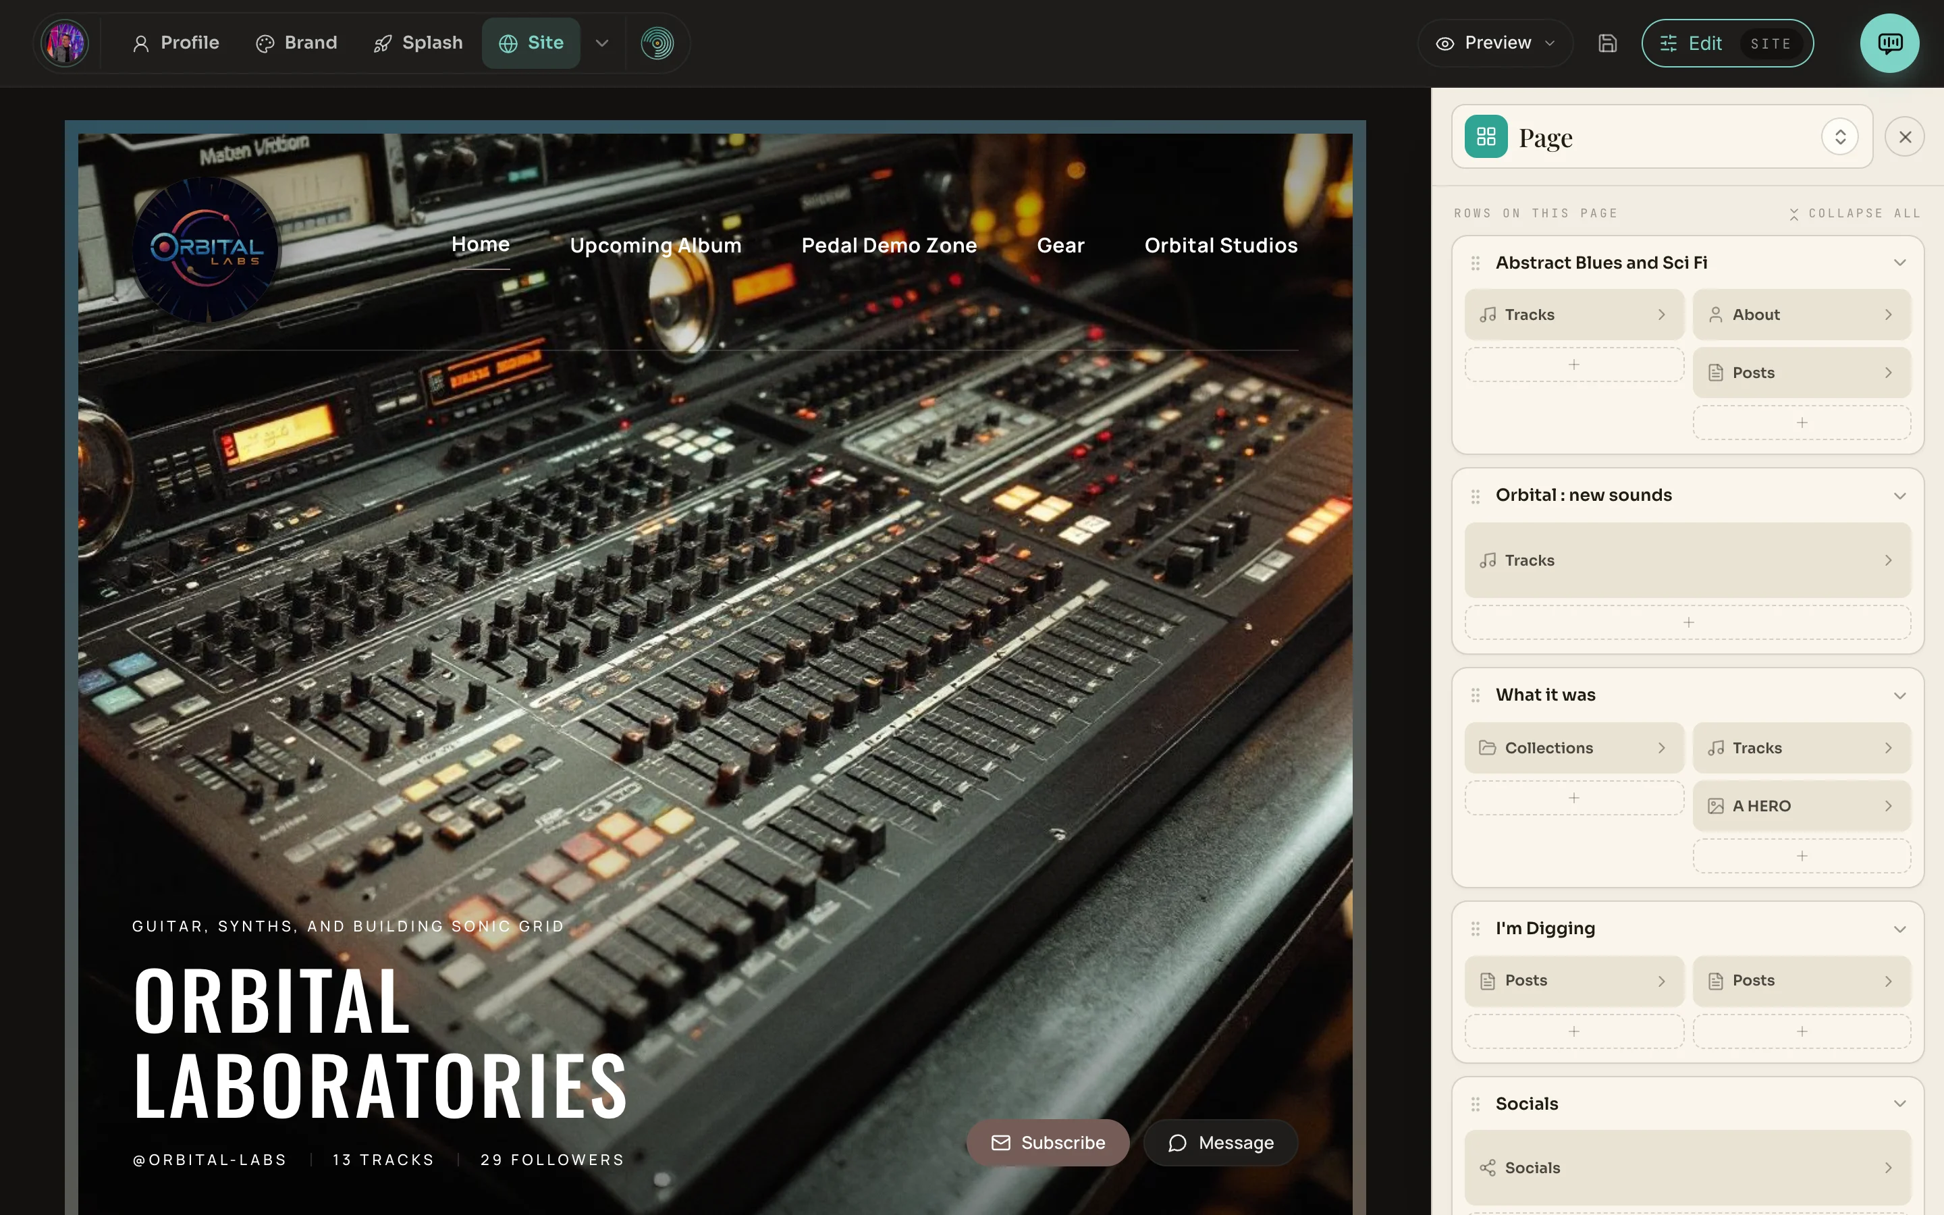Open Posts block in Abstract Blues row
Screen dimensions: 1944x1215
point(1802,373)
